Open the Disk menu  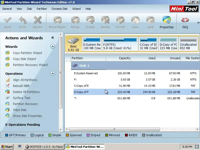(x=29, y=9)
